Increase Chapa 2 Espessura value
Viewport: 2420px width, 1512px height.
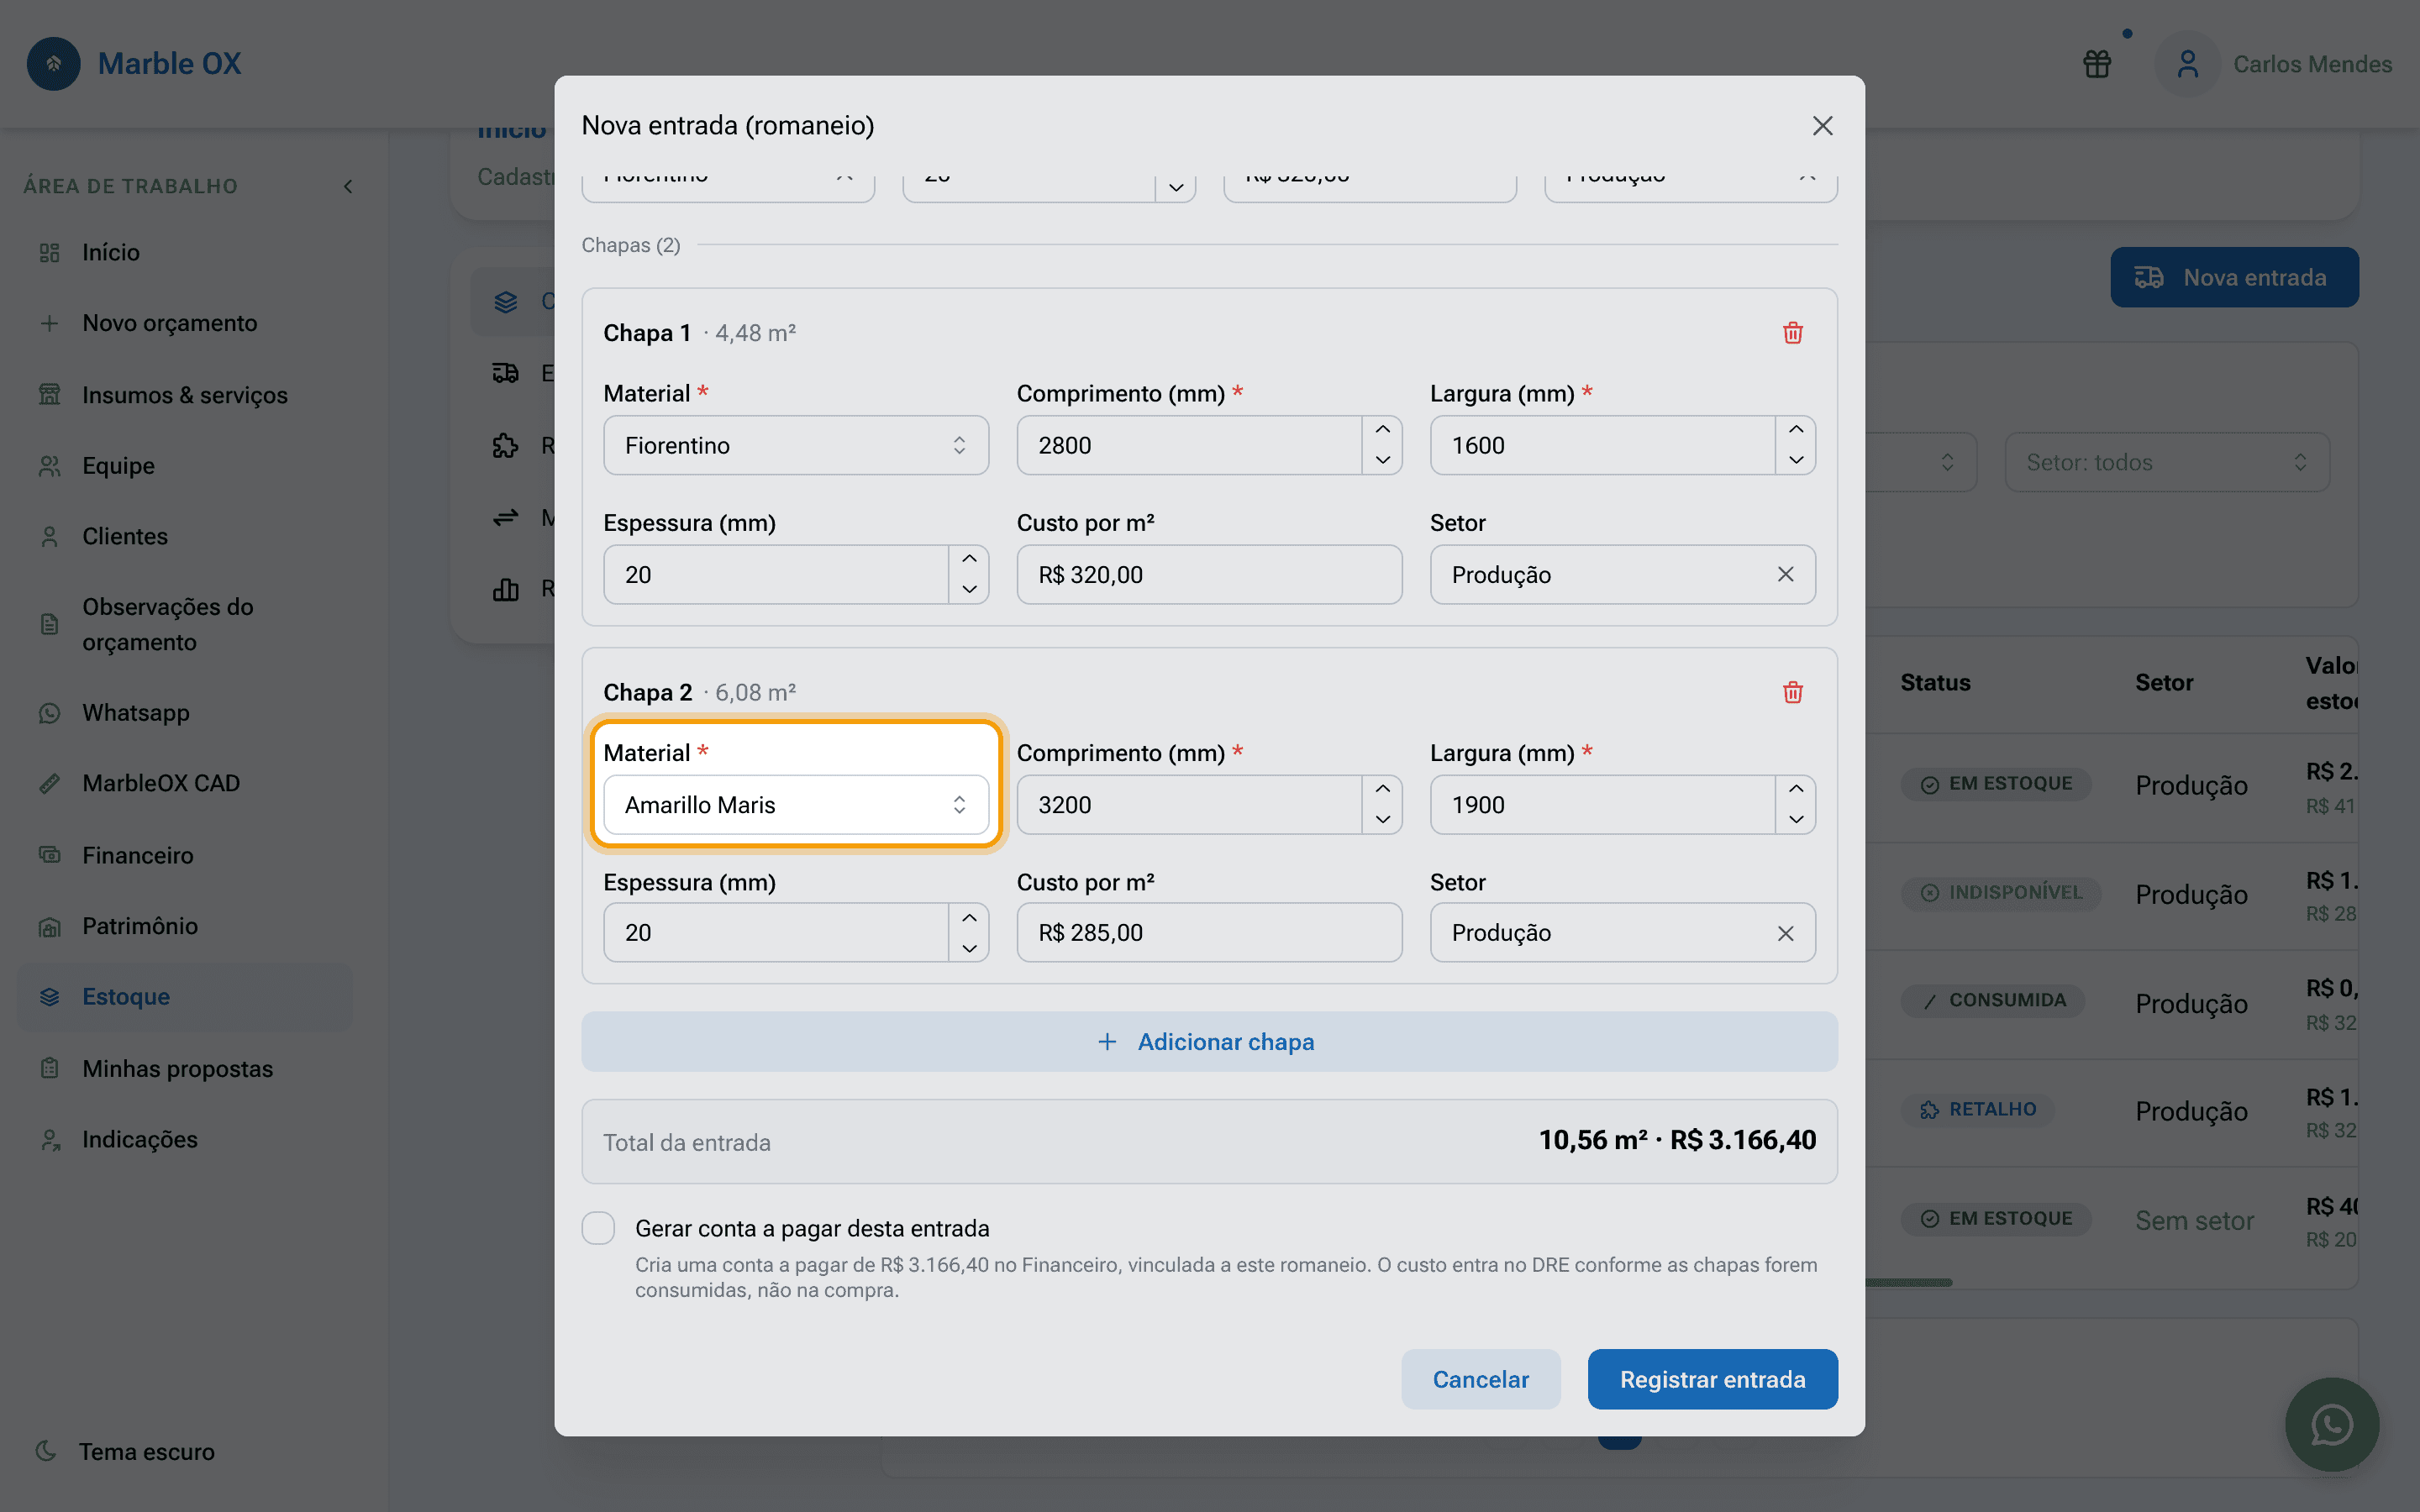[x=969, y=918]
